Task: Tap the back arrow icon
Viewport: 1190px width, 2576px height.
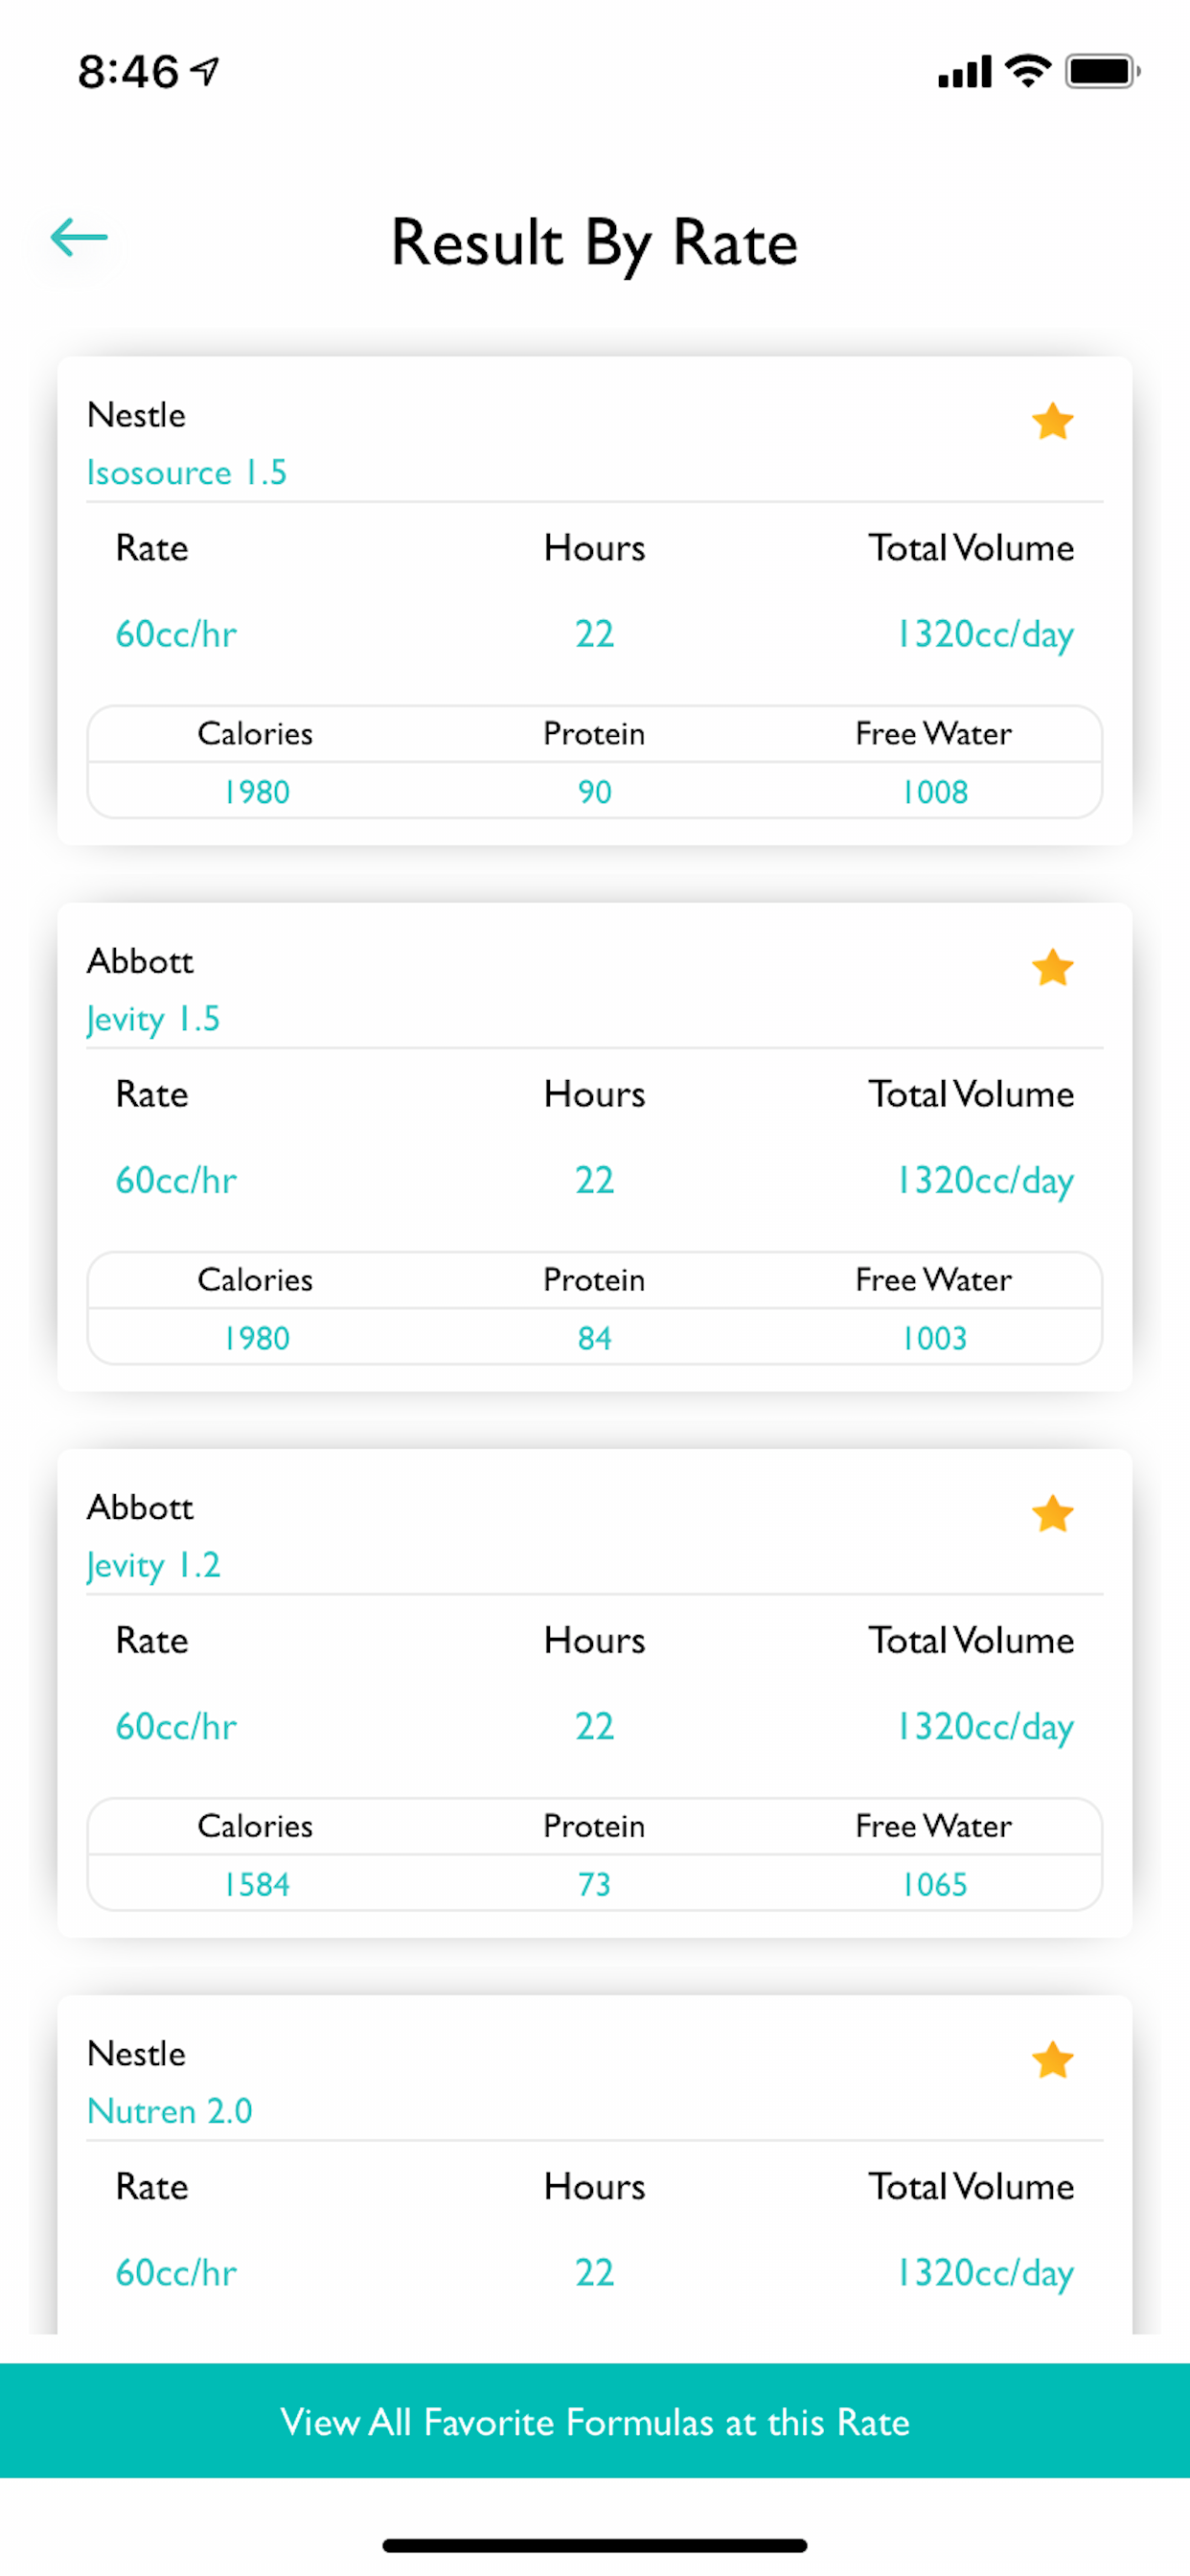Action: coord(79,238)
